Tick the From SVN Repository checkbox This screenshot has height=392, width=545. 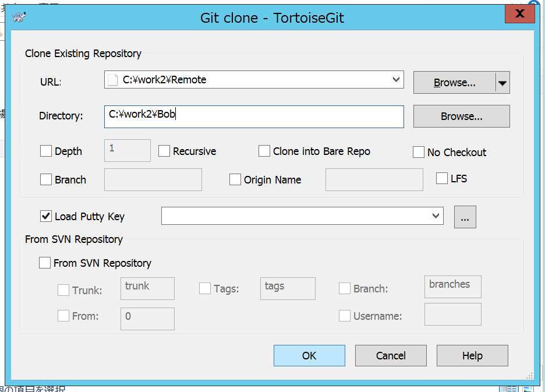(x=44, y=263)
